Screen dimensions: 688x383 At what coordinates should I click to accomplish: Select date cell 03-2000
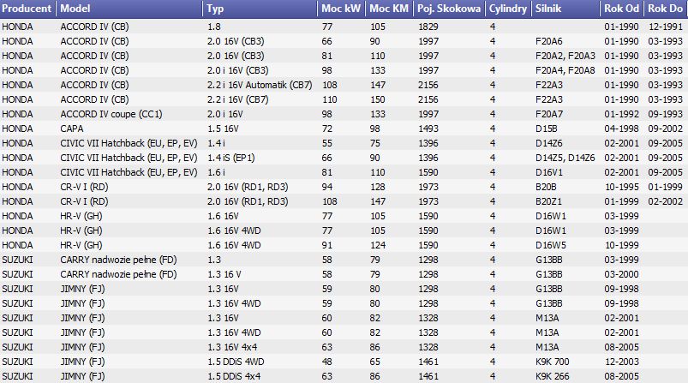(x=621, y=274)
